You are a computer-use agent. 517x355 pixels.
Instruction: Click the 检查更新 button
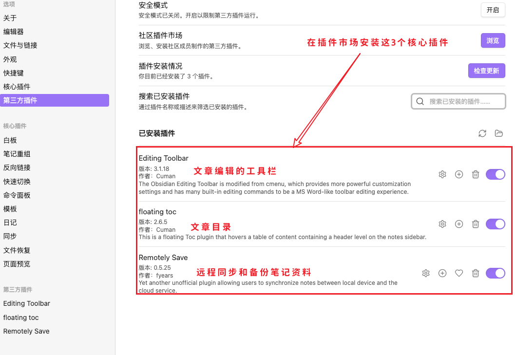click(x=486, y=71)
